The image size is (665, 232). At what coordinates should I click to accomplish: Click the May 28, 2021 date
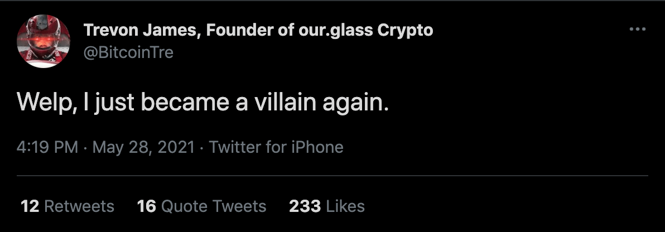point(143,147)
